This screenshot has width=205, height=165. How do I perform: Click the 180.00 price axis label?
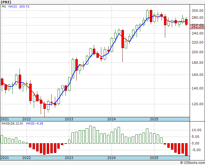point(197,63)
